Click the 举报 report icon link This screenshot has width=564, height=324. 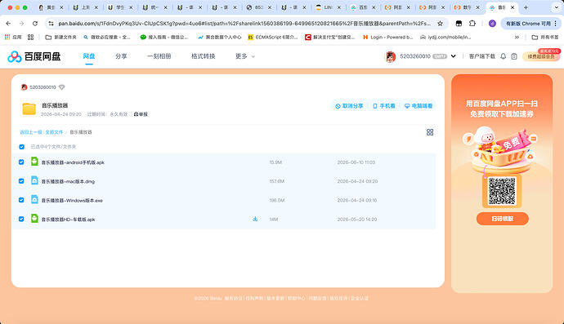point(141,114)
